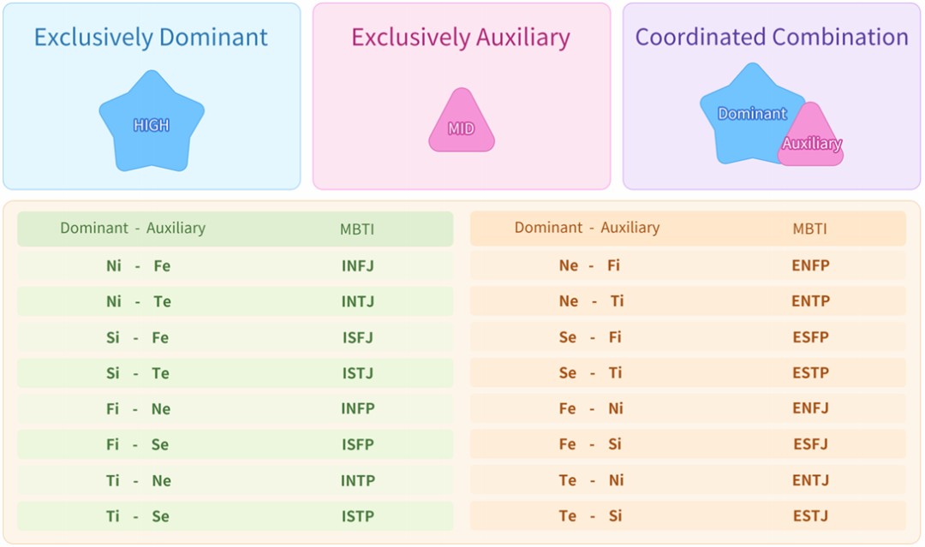The image size is (925, 547).
Task: Select the INFP type label
Action: tap(357, 408)
